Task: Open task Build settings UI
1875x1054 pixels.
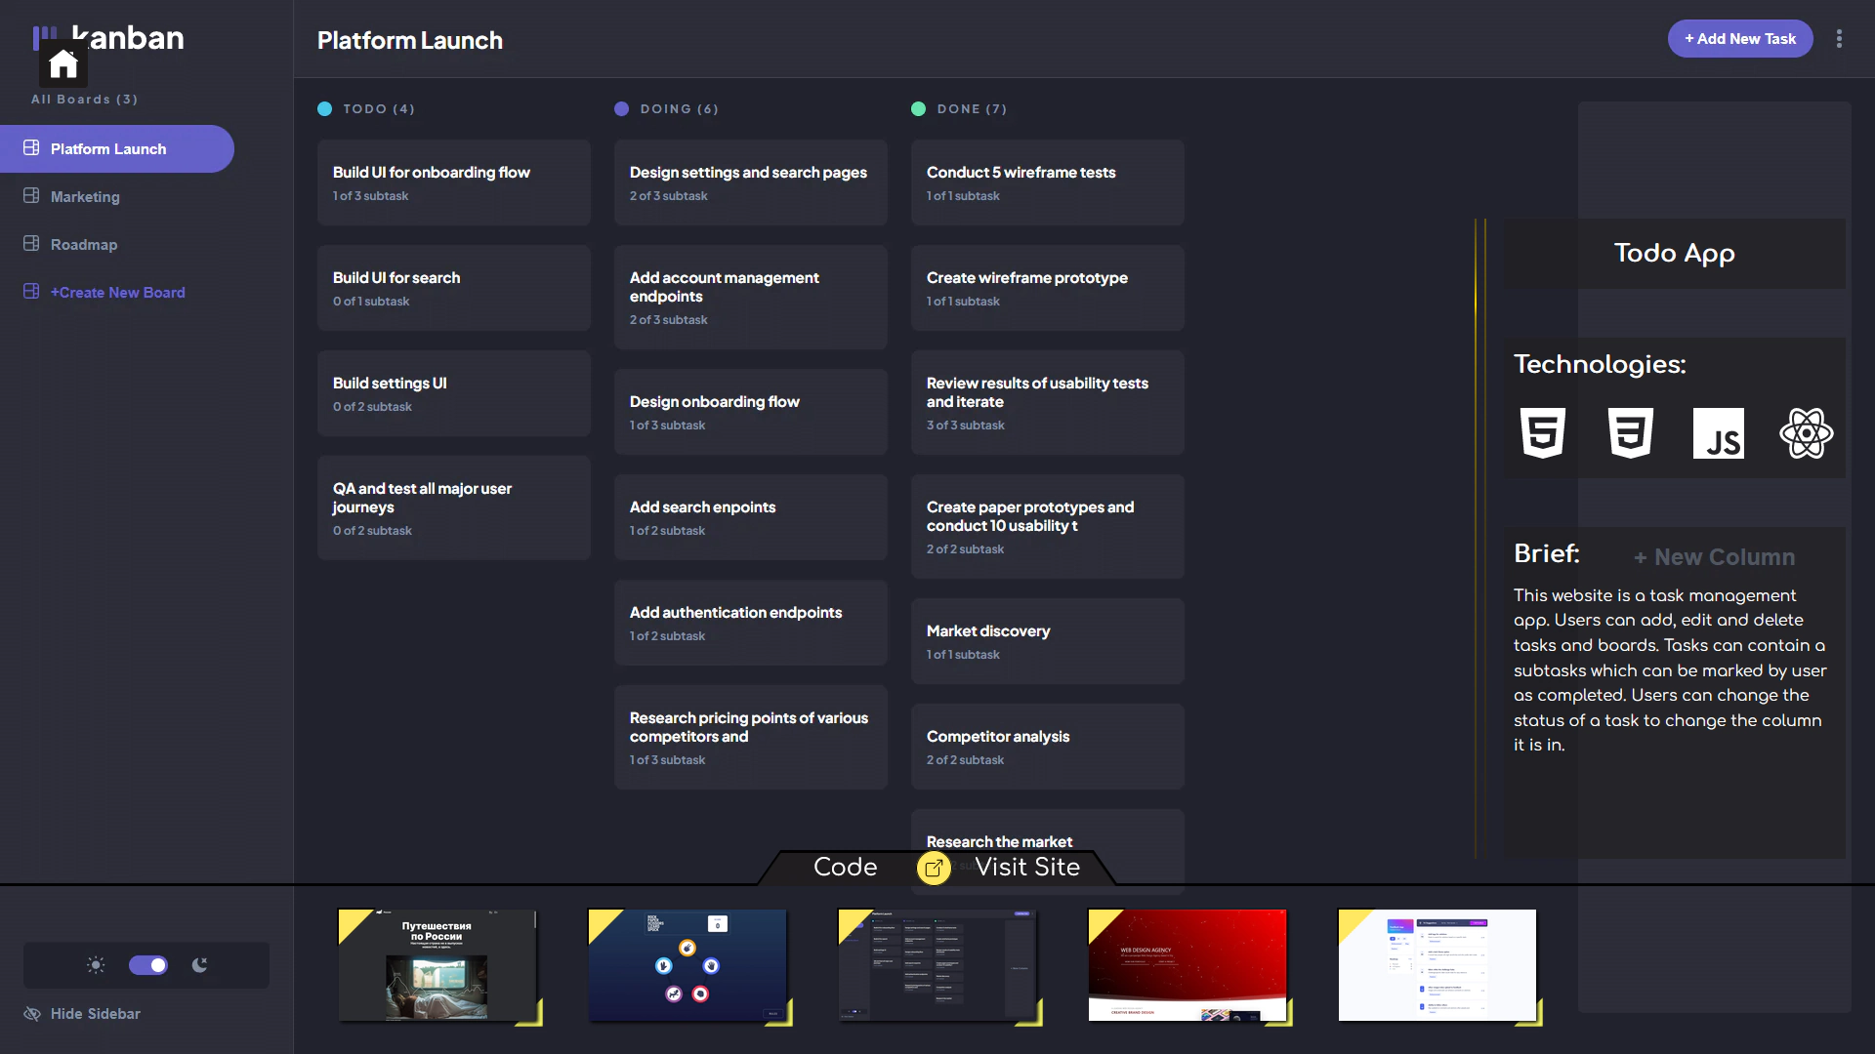Action: pos(454,393)
